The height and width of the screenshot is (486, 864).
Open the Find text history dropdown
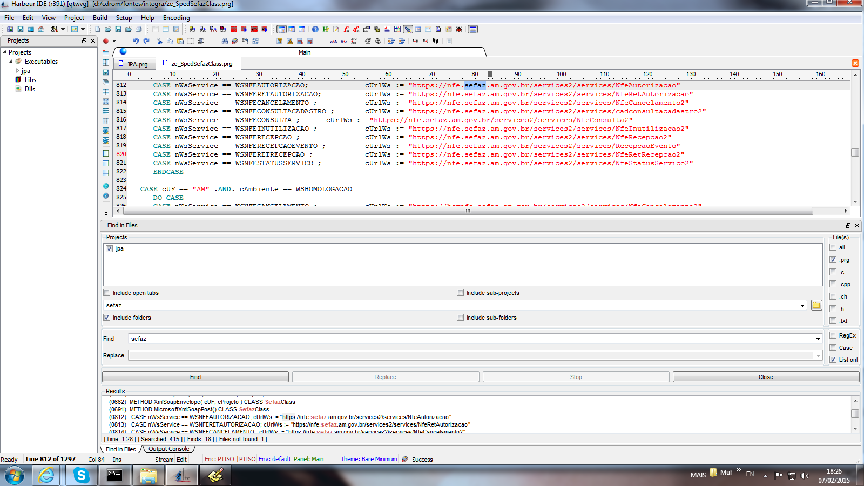pyautogui.click(x=818, y=339)
